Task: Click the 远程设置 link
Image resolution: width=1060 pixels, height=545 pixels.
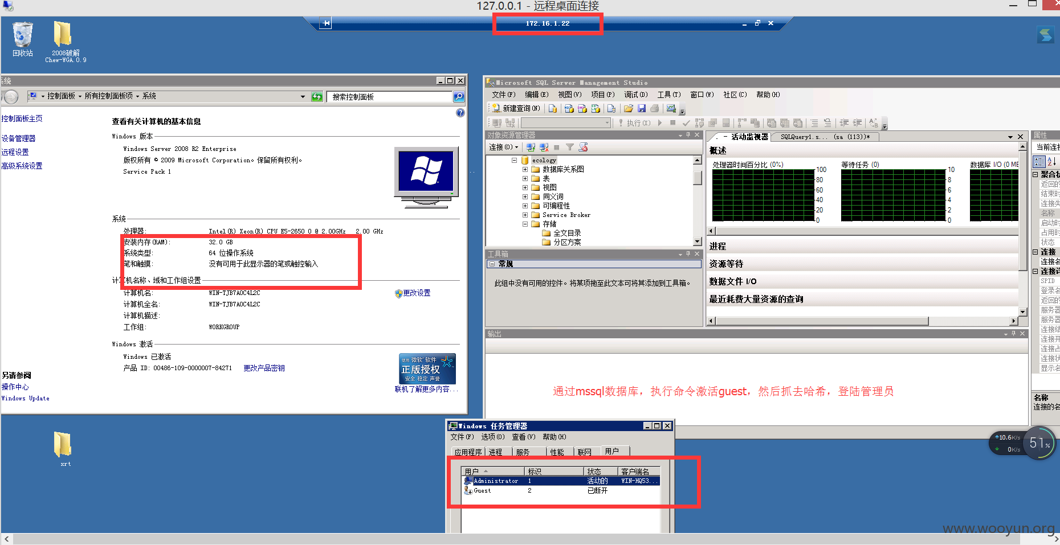Action: tap(15, 152)
